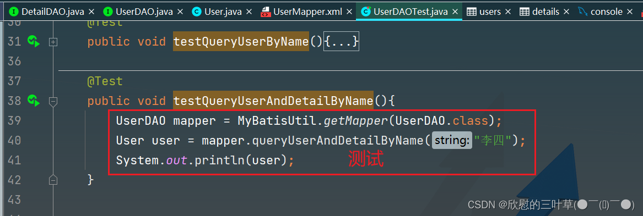
Task: Open the users table tab
Action: (x=490, y=12)
